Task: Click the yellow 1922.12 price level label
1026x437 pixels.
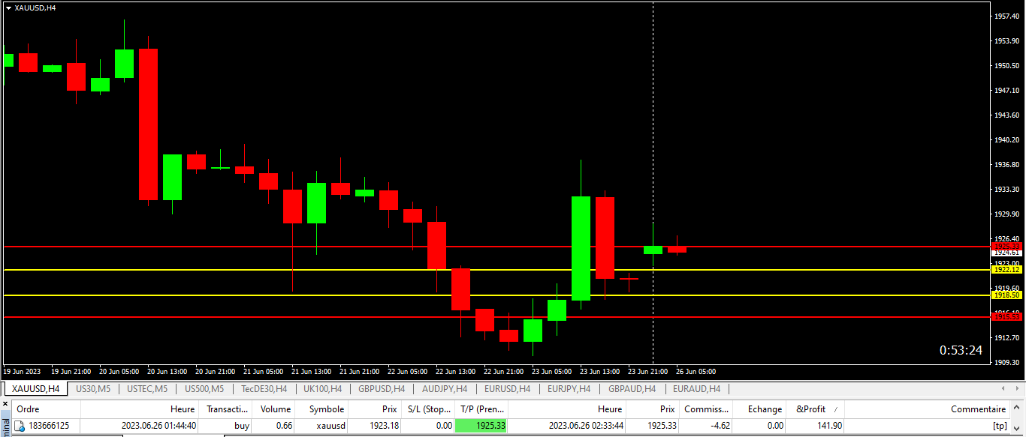Action: tap(1006, 269)
